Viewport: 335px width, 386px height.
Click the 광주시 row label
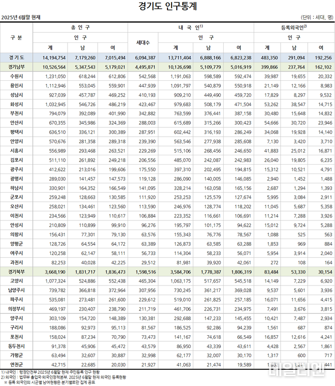pos(16,170)
